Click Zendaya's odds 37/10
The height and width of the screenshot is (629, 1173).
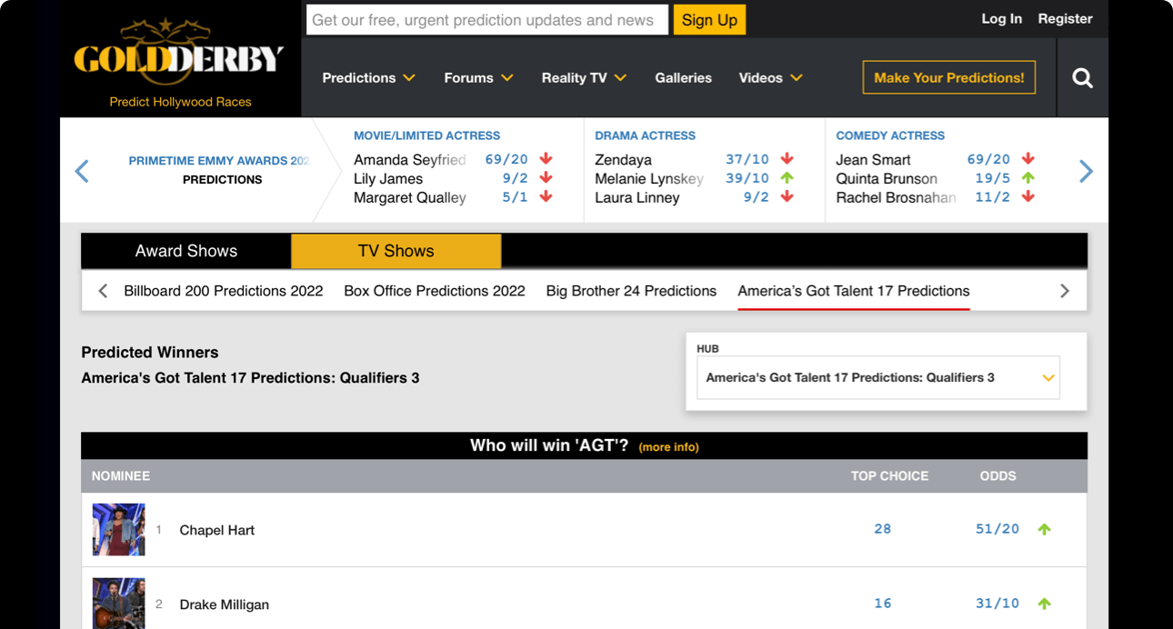(x=747, y=159)
